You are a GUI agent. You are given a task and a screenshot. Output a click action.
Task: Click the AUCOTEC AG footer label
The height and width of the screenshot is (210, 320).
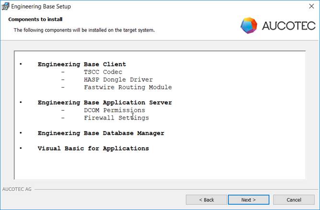coord(17,189)
